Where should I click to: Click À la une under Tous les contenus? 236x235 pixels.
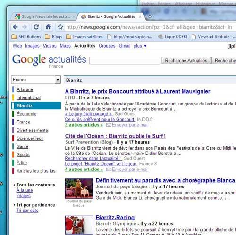(25, 190)
